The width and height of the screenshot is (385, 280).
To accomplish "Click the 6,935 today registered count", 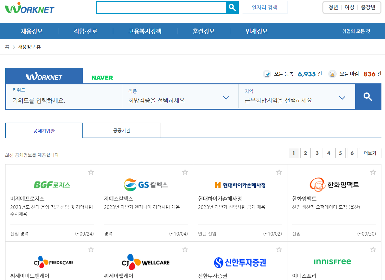I will tap(307, 74).
